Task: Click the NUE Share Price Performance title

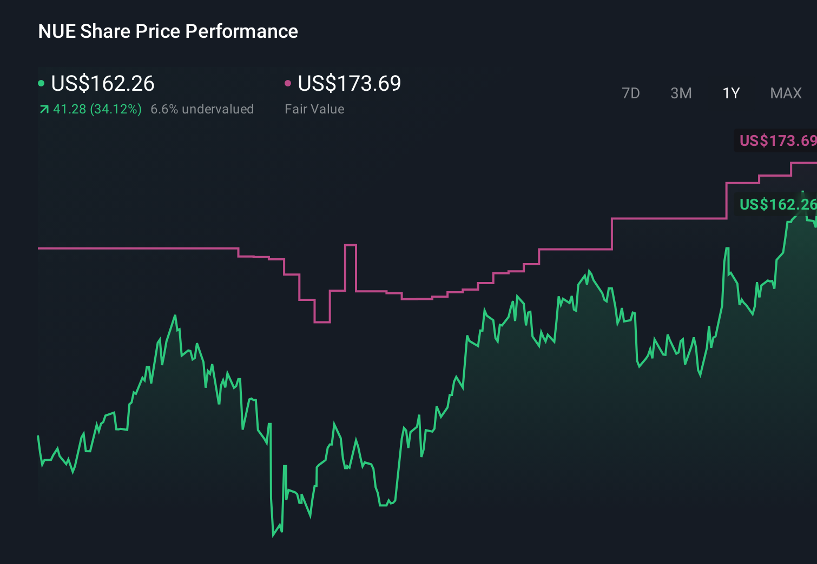Action: pos(168,31)
